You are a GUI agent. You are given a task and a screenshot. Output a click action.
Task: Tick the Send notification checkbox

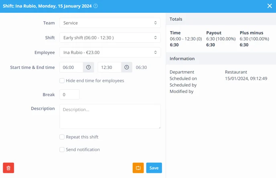tap(62, 150)
